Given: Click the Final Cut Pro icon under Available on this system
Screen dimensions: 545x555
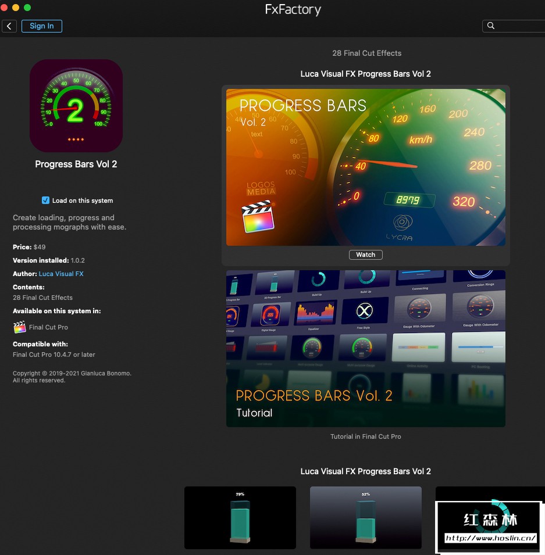Looking at the screenshot, I should (x=20, y=327).
